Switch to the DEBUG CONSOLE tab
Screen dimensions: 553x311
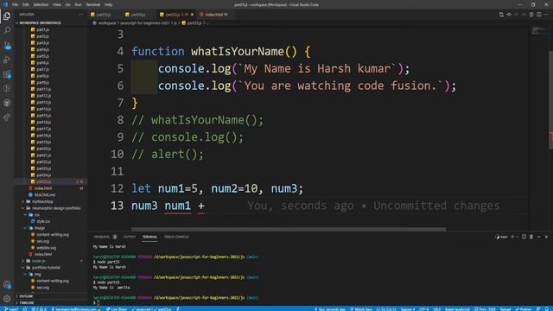pyautogui.click(x=176, y=237)
